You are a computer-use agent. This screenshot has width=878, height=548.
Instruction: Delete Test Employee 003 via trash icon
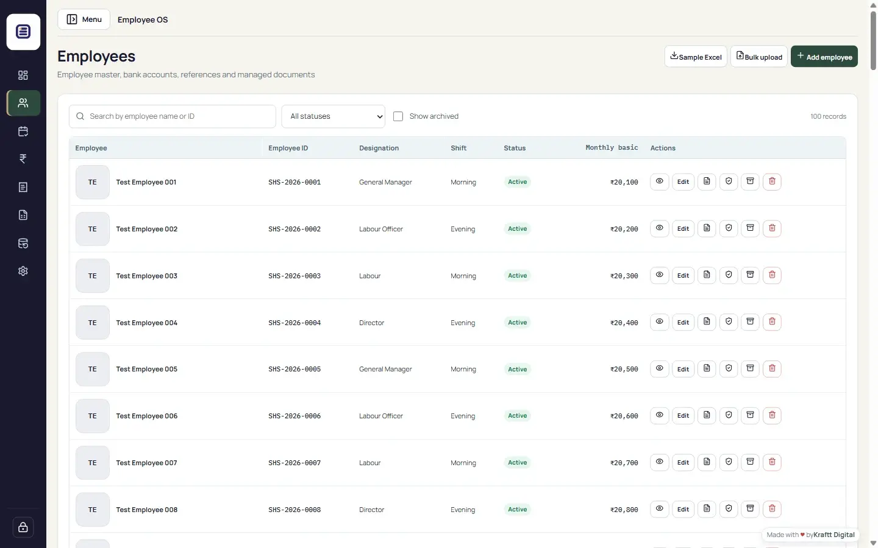[772, 275]
